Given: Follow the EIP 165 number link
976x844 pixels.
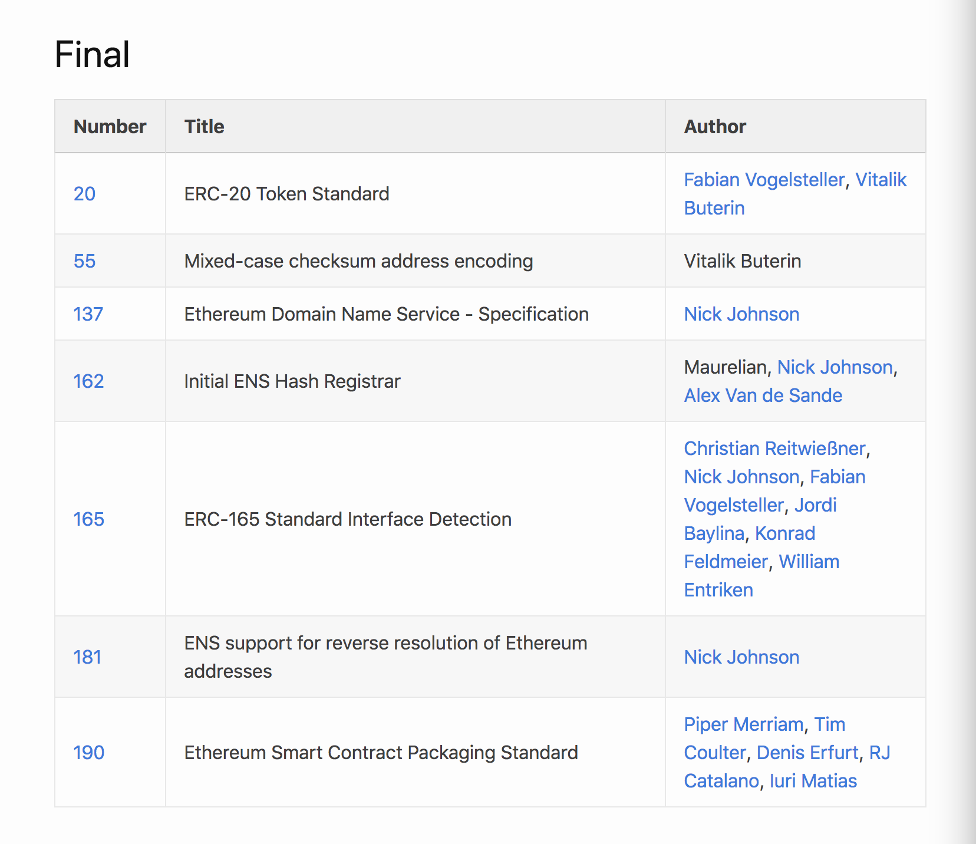Looking at the screenshot, I should coord(88,519).
